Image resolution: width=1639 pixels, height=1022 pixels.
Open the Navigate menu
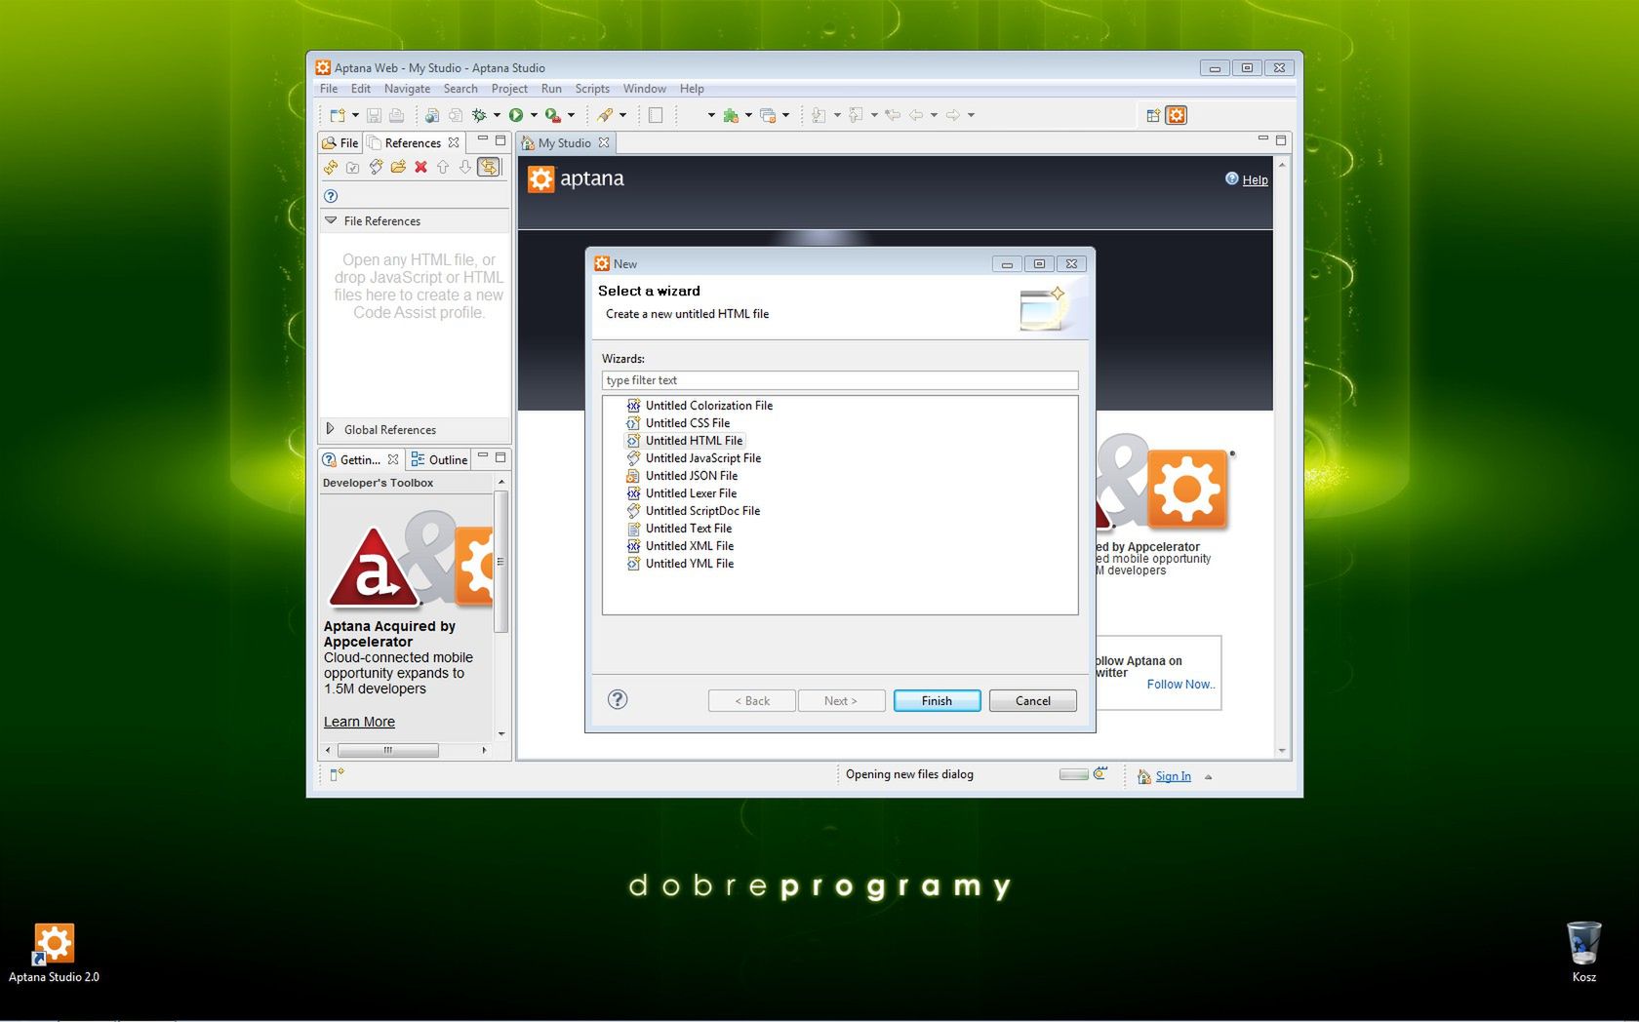pos(407,89)
